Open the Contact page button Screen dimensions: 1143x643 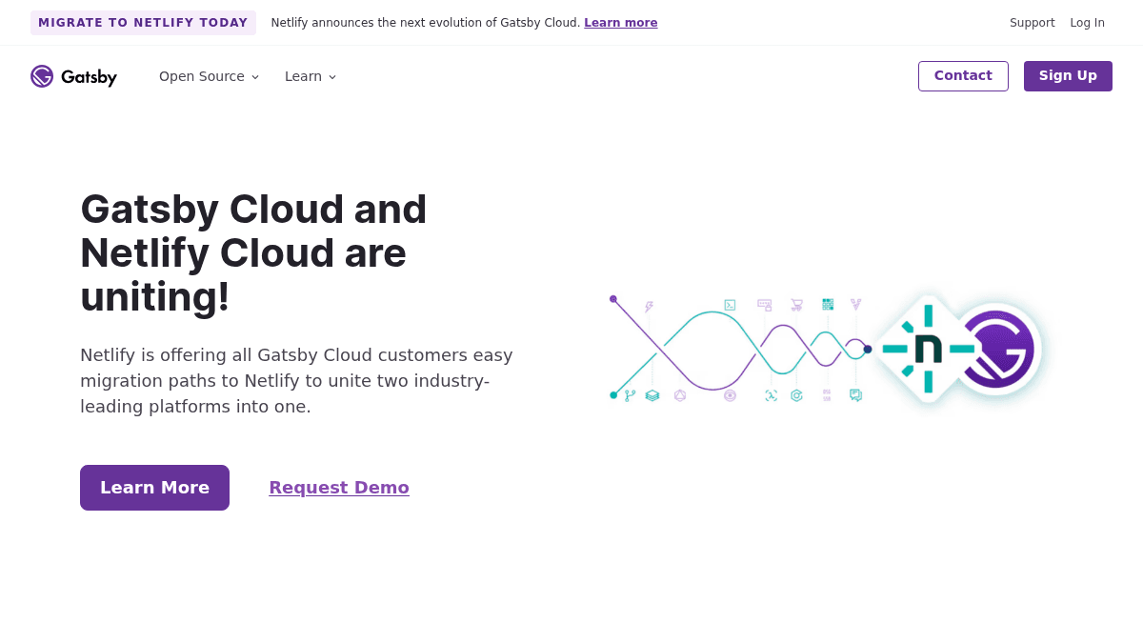tap(963, 76)
